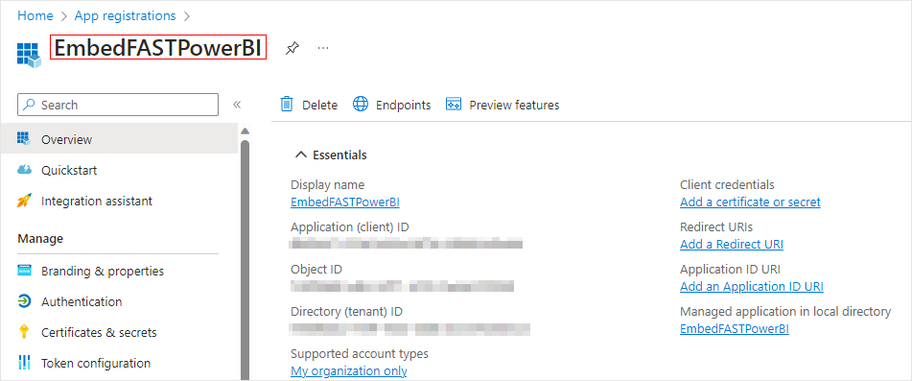Click the Delete trash icon

[x=287, y=104]
